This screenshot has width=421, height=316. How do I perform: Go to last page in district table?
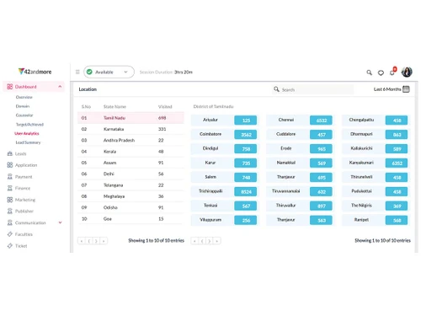[x=216, y=241]
